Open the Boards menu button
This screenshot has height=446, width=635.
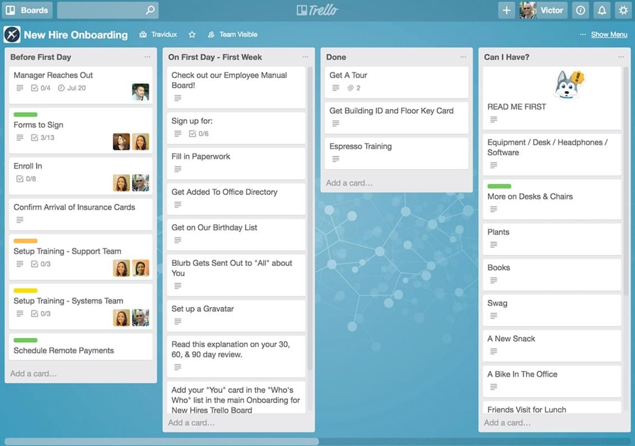click(x=28, y=10)
